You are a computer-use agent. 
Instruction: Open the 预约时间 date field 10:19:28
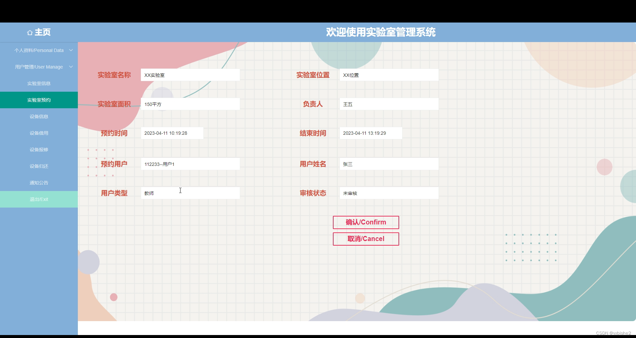172,133
